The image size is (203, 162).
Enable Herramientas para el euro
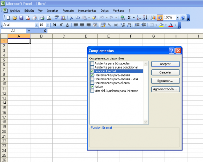click(92, 83)
